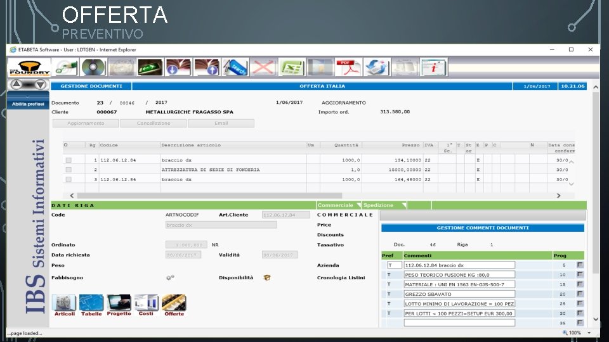Tick checkbox of row 1 braccio dx

point(69,160)
